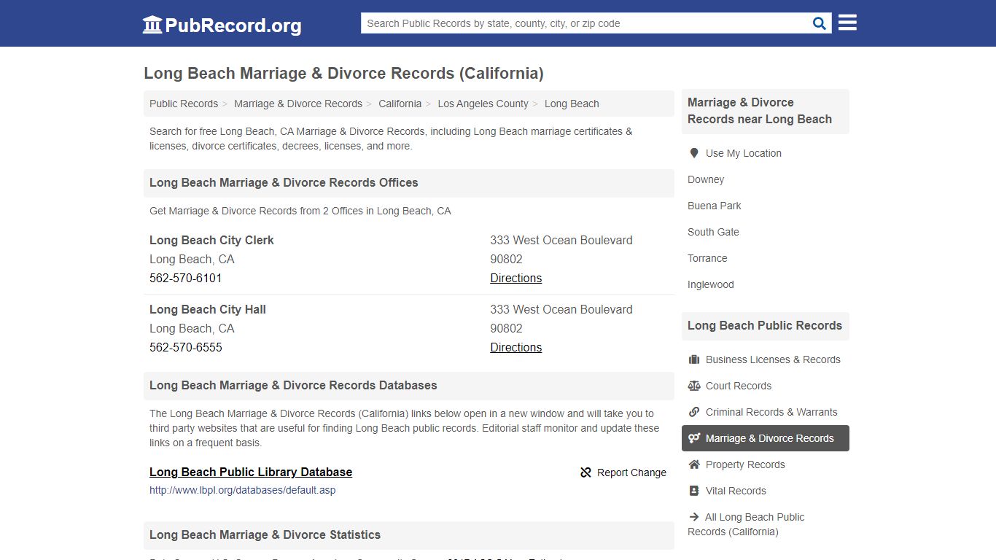This screenshot has width=996, height=560.
Task: Call 562-570-6101 City Clerk number
Action: (x=186, y=278)
